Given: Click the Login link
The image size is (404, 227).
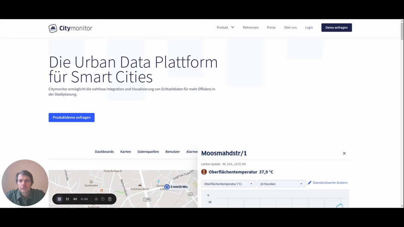Looking at the screenshot, I should pyautogui.click(x=309, y=27).
